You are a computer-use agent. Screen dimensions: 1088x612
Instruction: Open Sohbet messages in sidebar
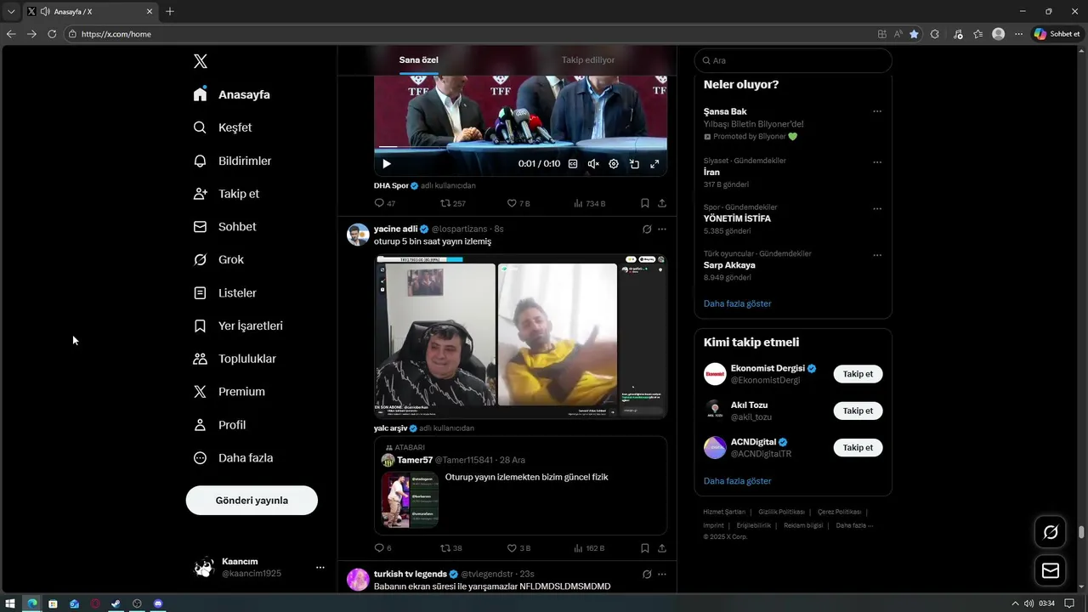click(x=225, y=227)
